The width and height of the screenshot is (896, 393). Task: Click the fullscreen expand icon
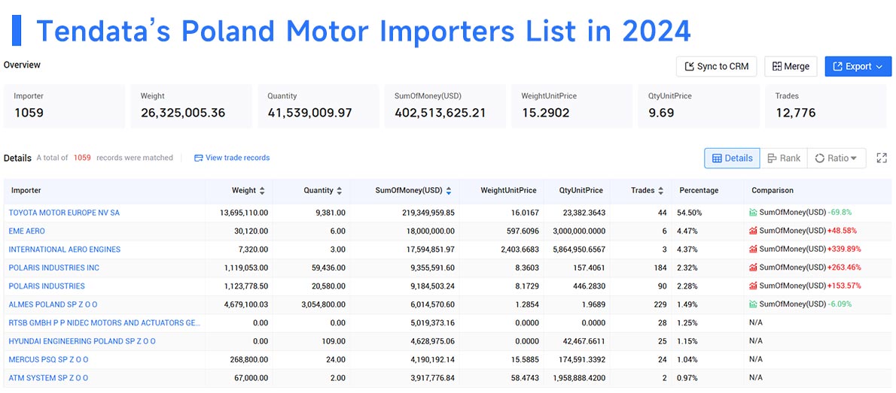(x=881, y=158)
